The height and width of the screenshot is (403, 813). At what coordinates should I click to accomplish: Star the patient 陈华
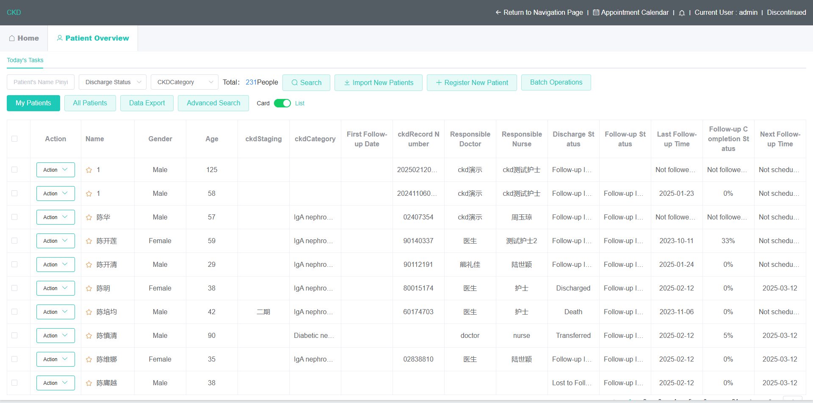click(89, 217)
